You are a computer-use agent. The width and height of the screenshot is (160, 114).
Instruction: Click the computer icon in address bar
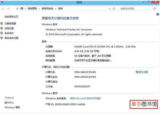[x=22, y=9]
